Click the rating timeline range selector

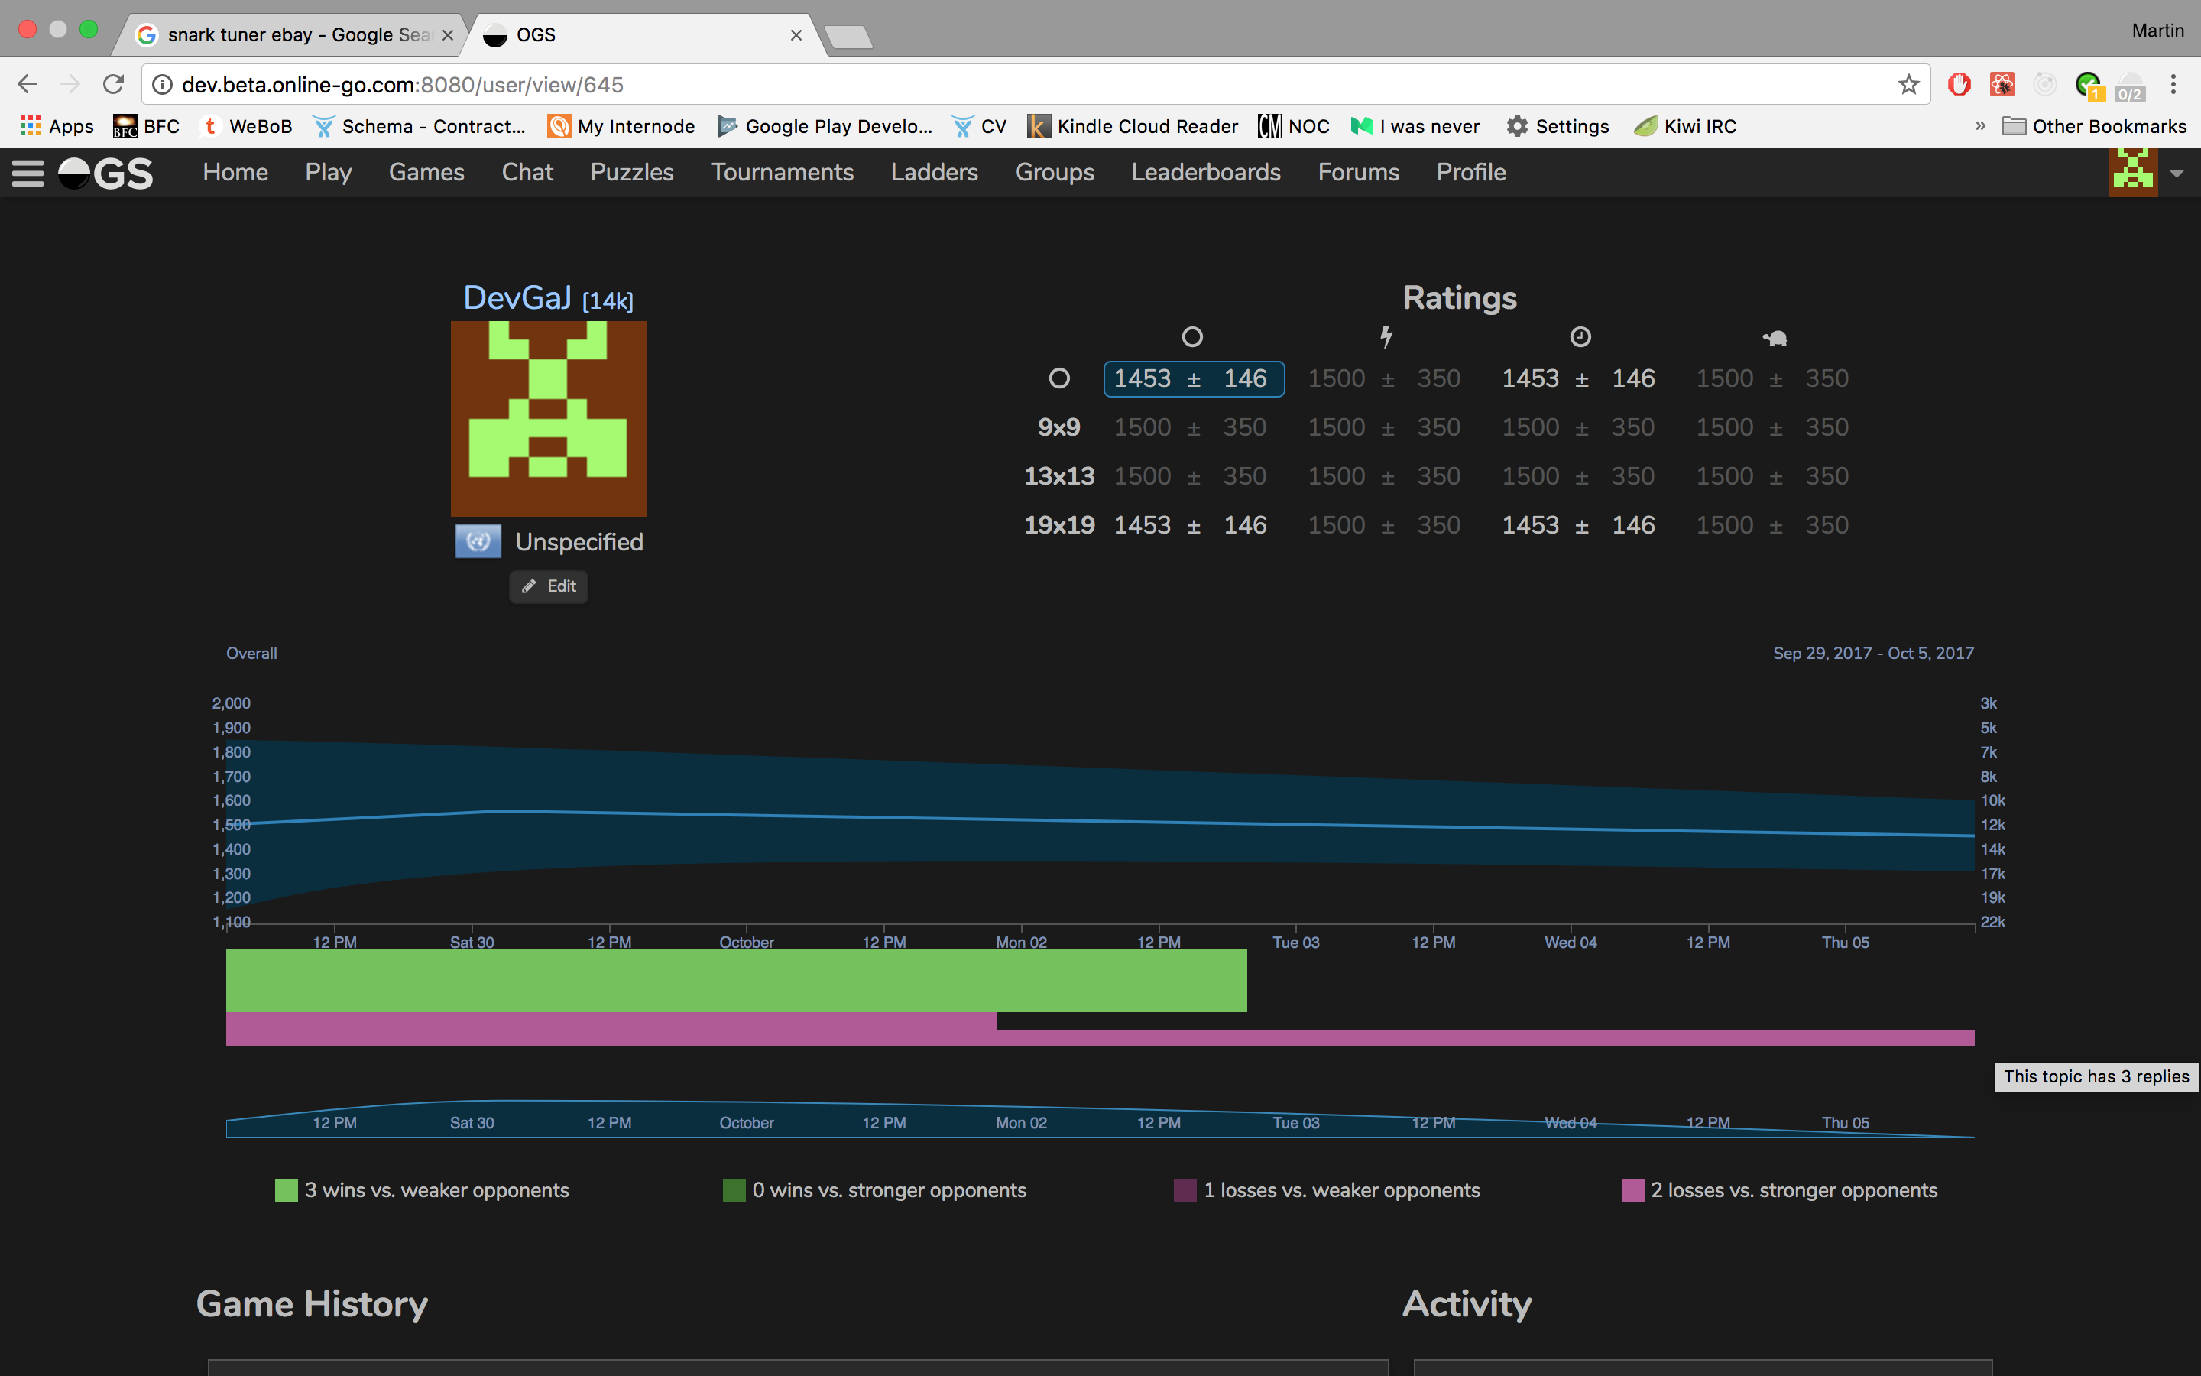(x=1100, y=1120)
